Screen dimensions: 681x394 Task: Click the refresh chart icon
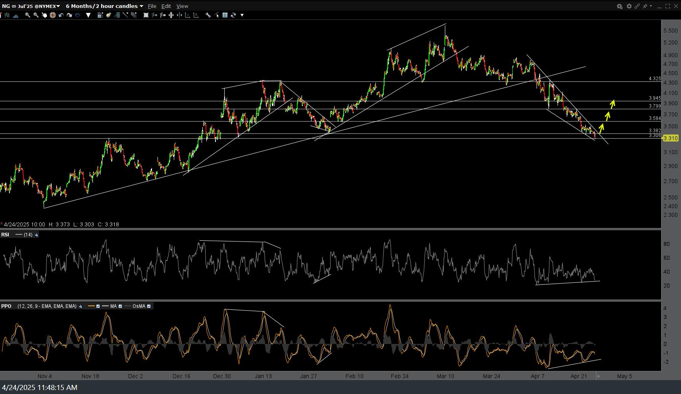233,15
